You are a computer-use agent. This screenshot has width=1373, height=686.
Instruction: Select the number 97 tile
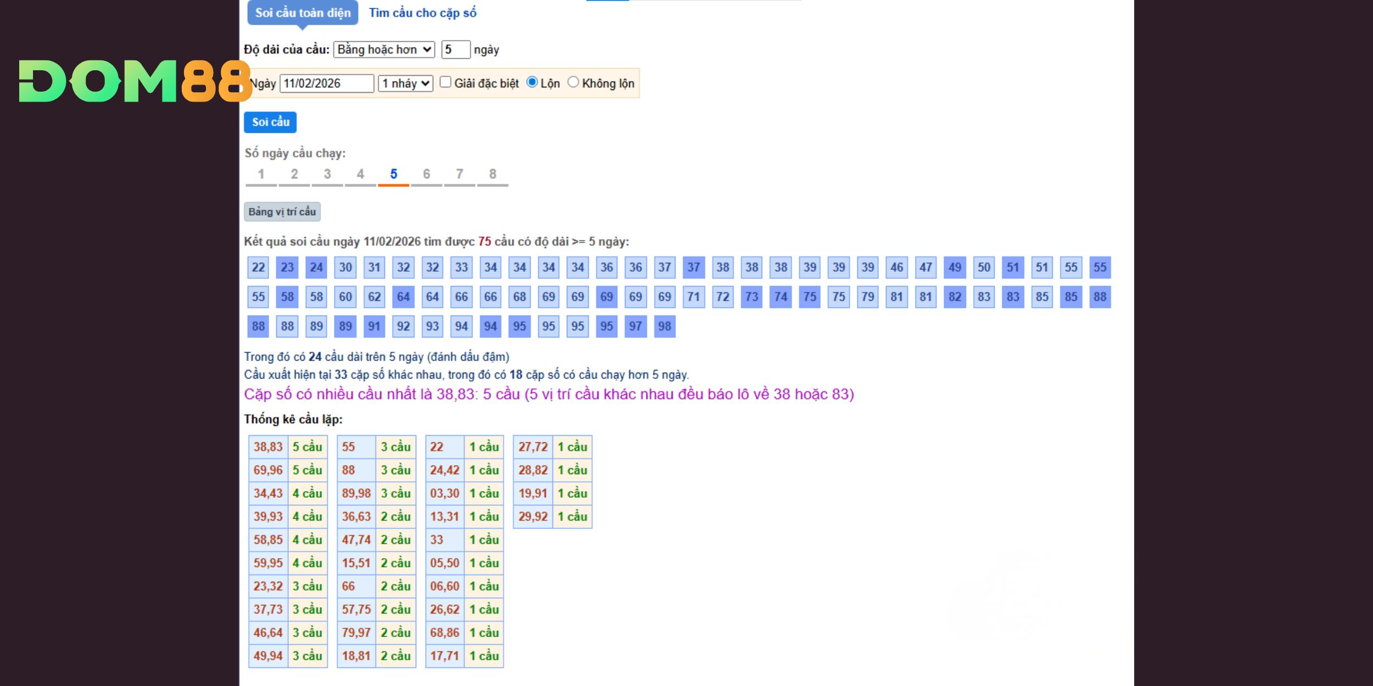tap(635, 327)
